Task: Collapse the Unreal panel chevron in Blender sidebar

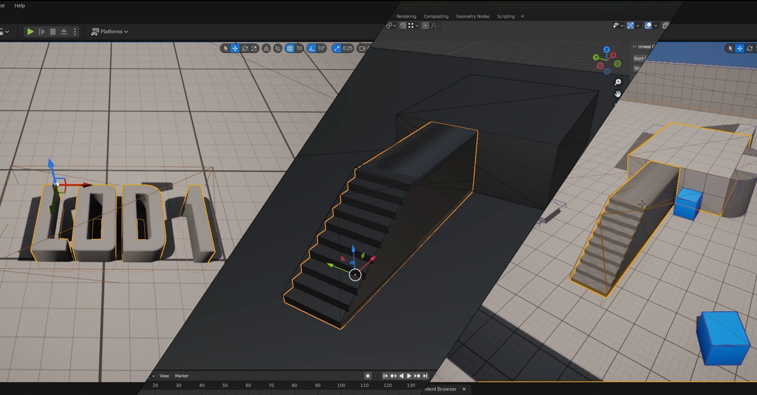Action: coord(635,47)
